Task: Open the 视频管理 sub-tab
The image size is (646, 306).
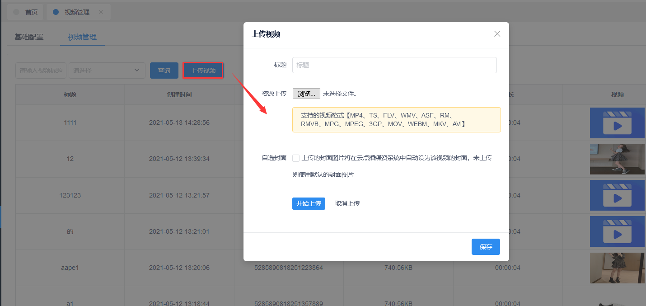Action: click(x=82, y=37)
